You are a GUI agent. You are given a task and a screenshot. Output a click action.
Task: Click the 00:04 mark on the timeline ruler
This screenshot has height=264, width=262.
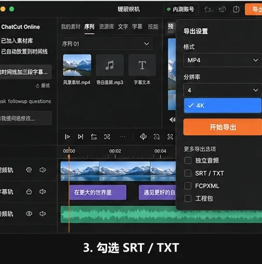(160, 151)
